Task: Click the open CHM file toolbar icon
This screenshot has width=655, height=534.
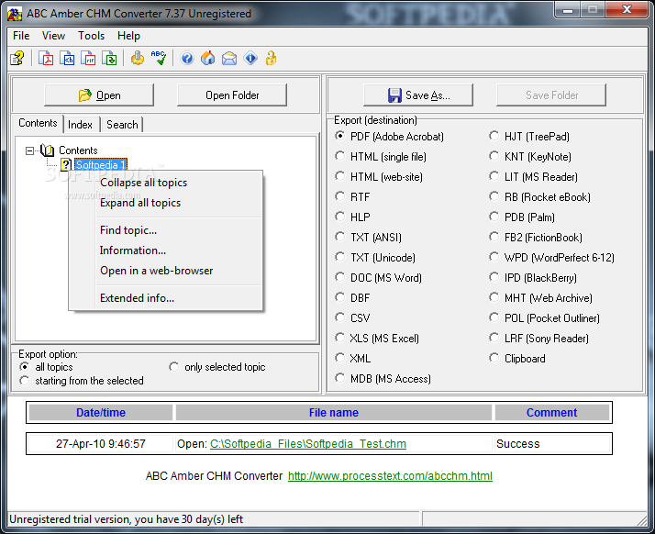Action: 17,58
